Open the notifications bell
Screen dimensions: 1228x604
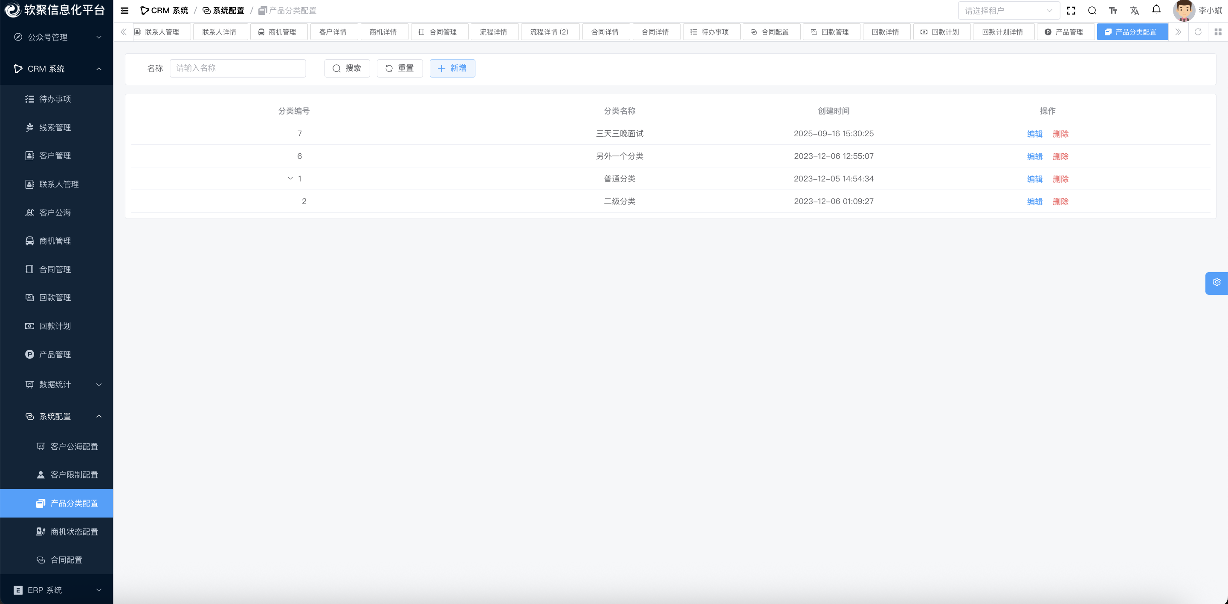[x=1156, y=9]
